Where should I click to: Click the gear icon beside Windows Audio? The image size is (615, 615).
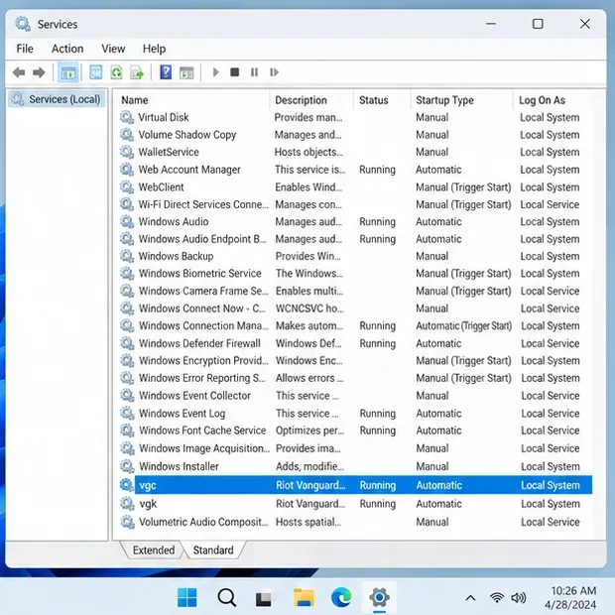127,221
